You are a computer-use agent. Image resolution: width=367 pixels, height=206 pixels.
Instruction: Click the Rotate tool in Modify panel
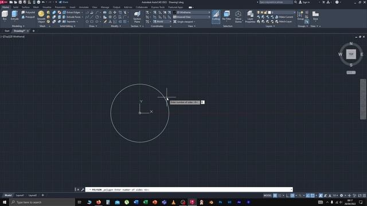(115, 17)
